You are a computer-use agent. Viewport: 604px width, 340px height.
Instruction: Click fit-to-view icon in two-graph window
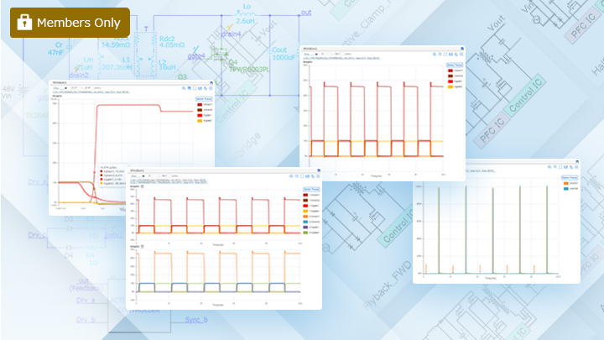[302, 176]
